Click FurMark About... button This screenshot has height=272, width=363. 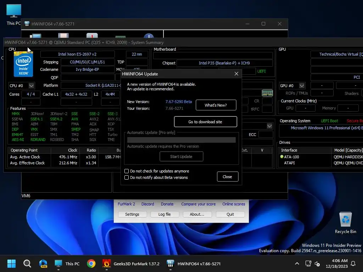197,214
